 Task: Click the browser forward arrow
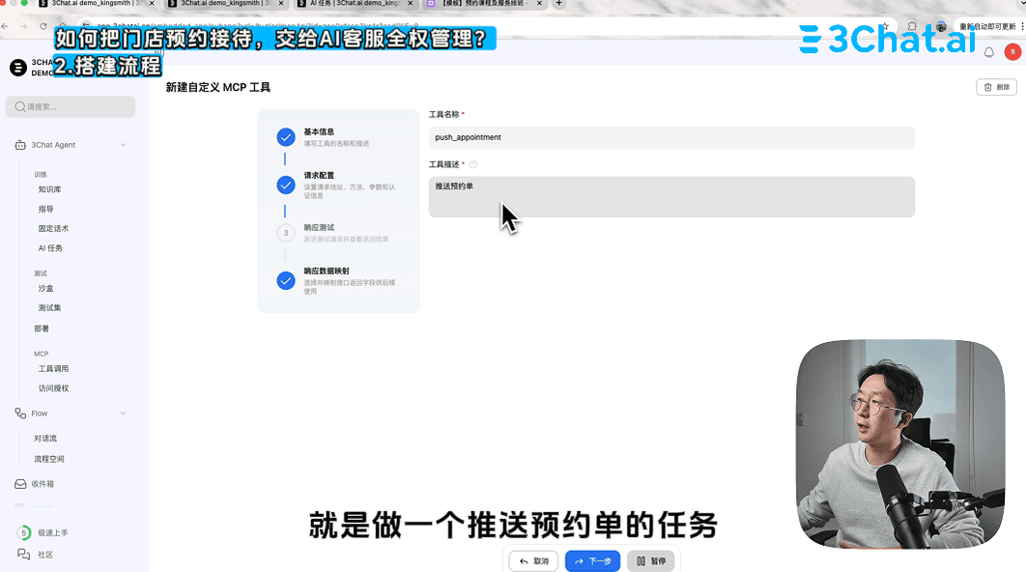pyautogui.click(x=23, y=26)
